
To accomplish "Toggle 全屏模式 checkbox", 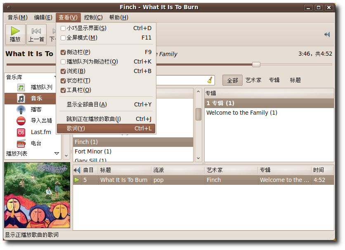I will pyautogui.click(x=63, y=38).
